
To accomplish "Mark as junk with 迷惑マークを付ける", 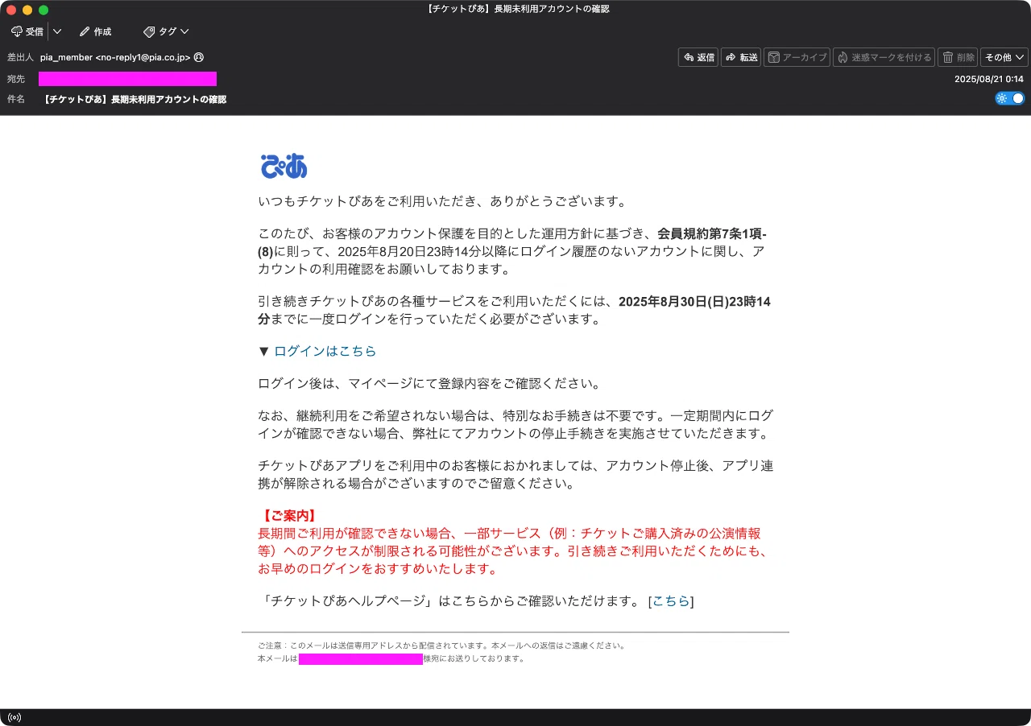I will (884, 57).
